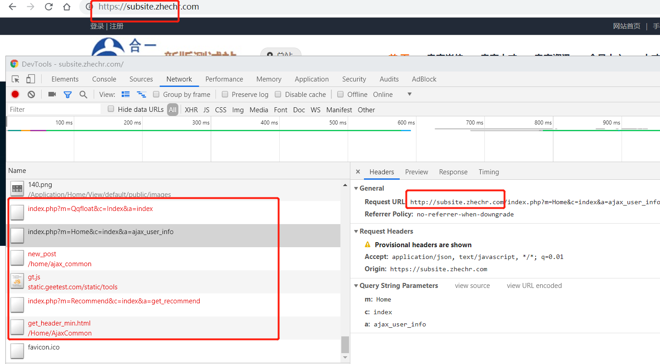Enable the Preserve log checkbox

click(x=225, y=94)
